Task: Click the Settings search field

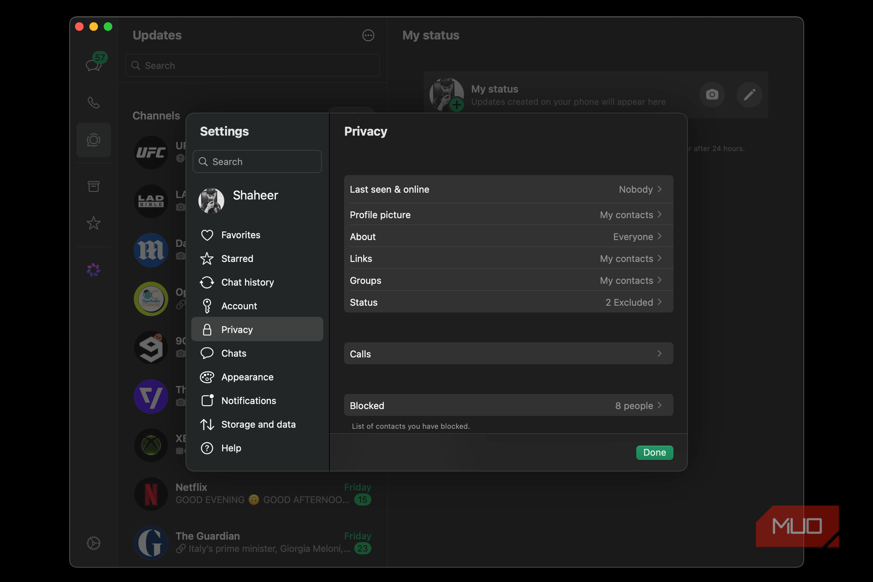Action: (257, 161)
